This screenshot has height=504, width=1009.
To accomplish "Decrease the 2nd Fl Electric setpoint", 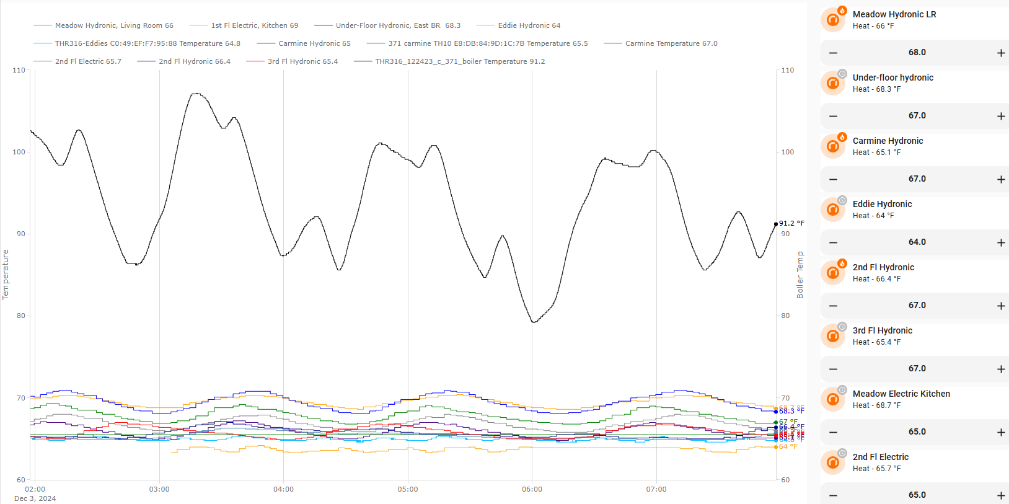I will 833,495.
